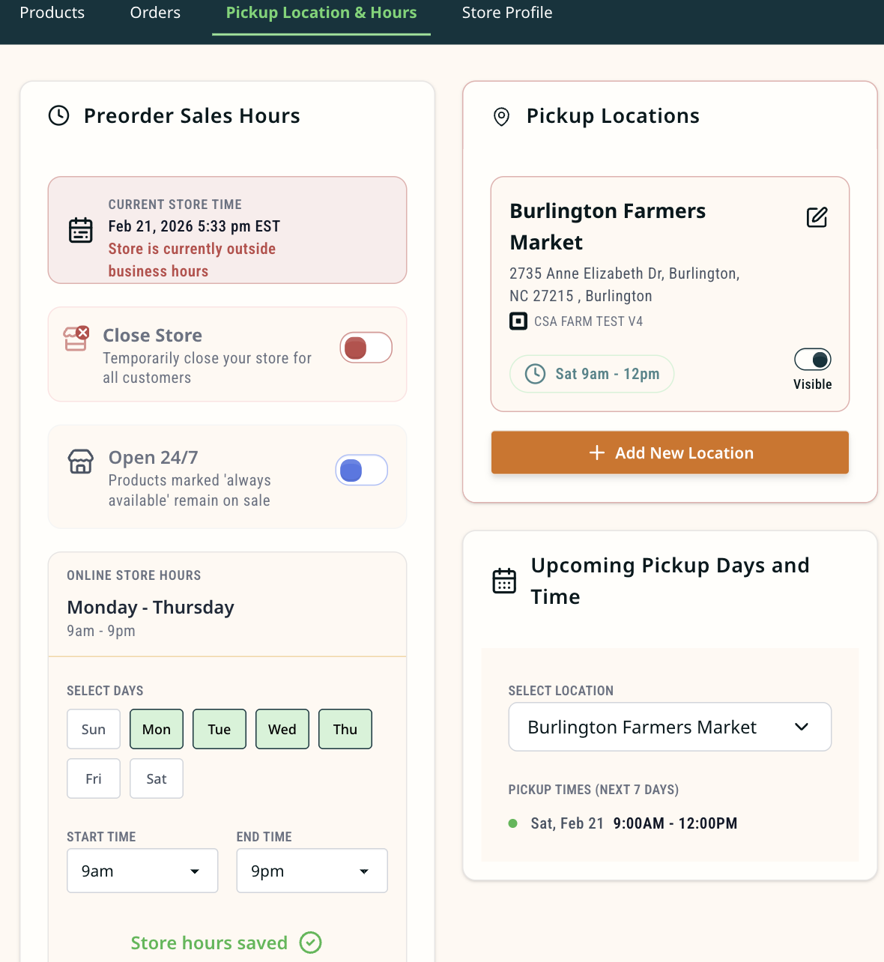Click the clock icon beside Preorder Sales Hours
The height and width of the screenshot is (962, 884).
pyautogui.click(x=58, y=116)
